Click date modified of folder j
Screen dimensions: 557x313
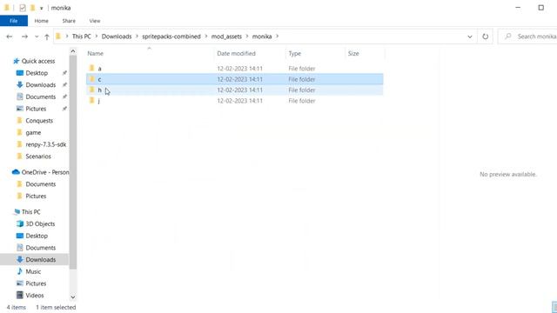tap(240, 101)
